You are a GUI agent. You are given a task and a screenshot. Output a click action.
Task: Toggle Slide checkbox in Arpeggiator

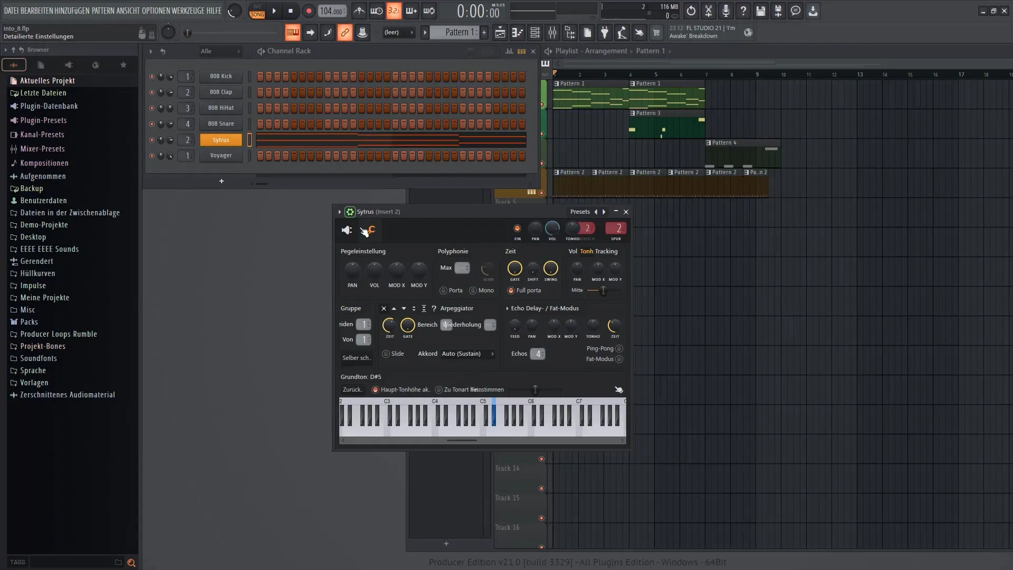pyautogui.click(x=386, y=354)
